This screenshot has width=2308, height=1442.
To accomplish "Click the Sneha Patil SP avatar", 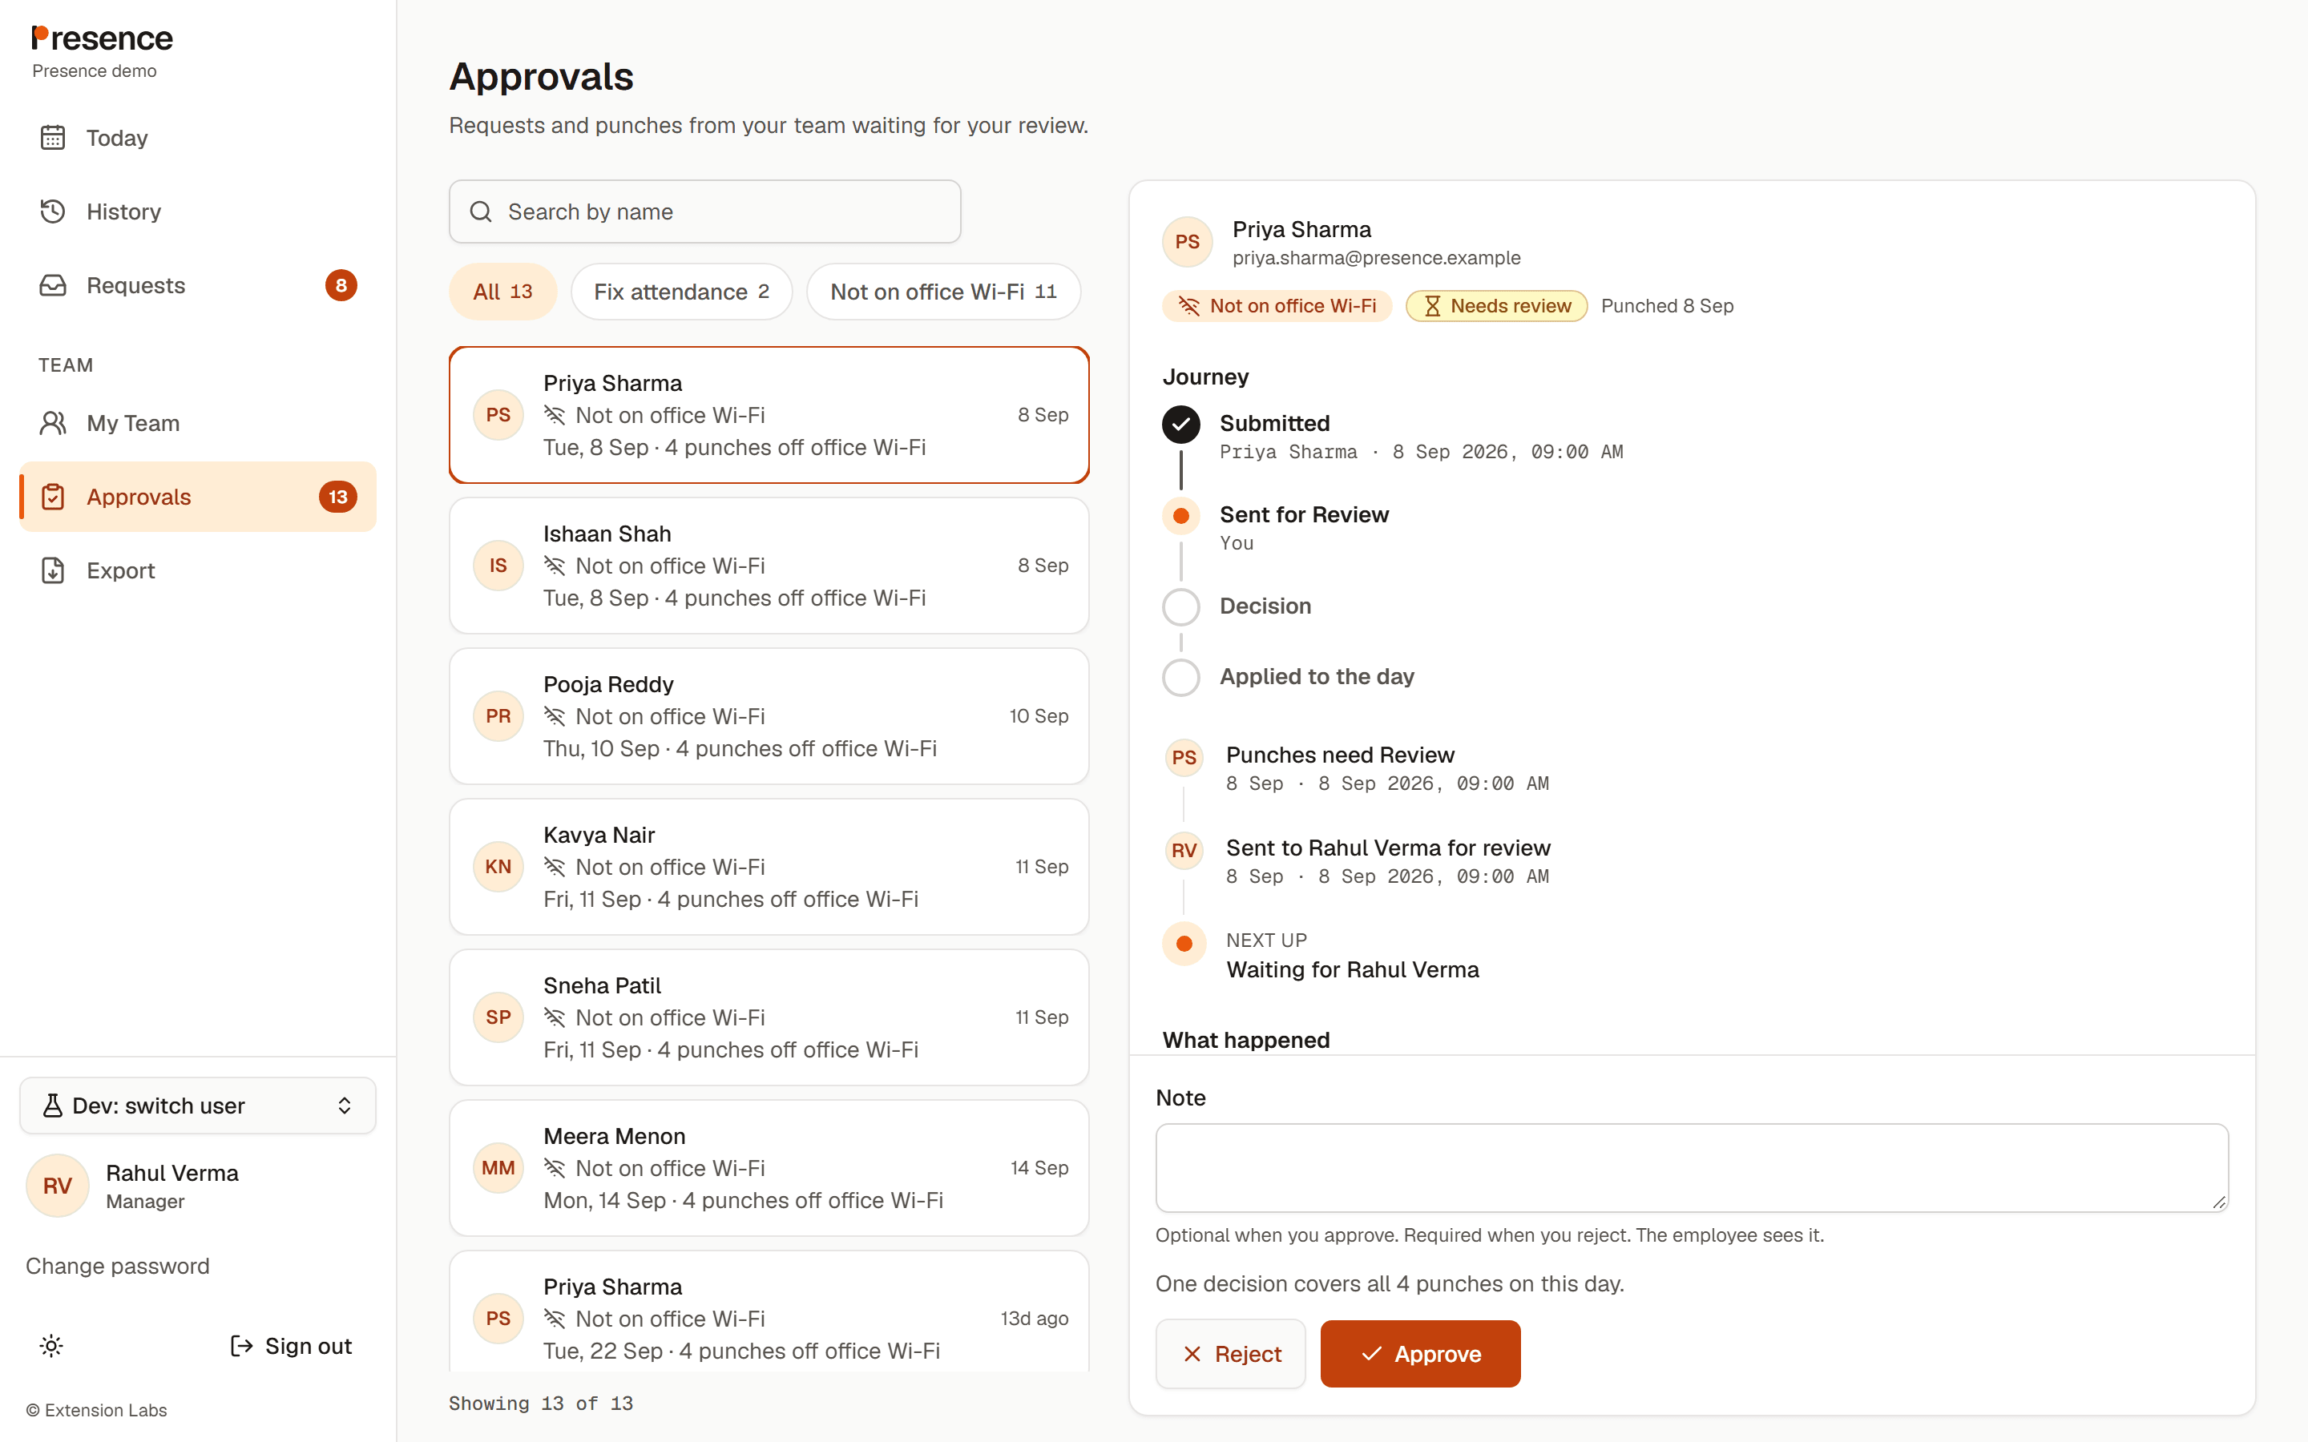I will tap(498, 1017).
